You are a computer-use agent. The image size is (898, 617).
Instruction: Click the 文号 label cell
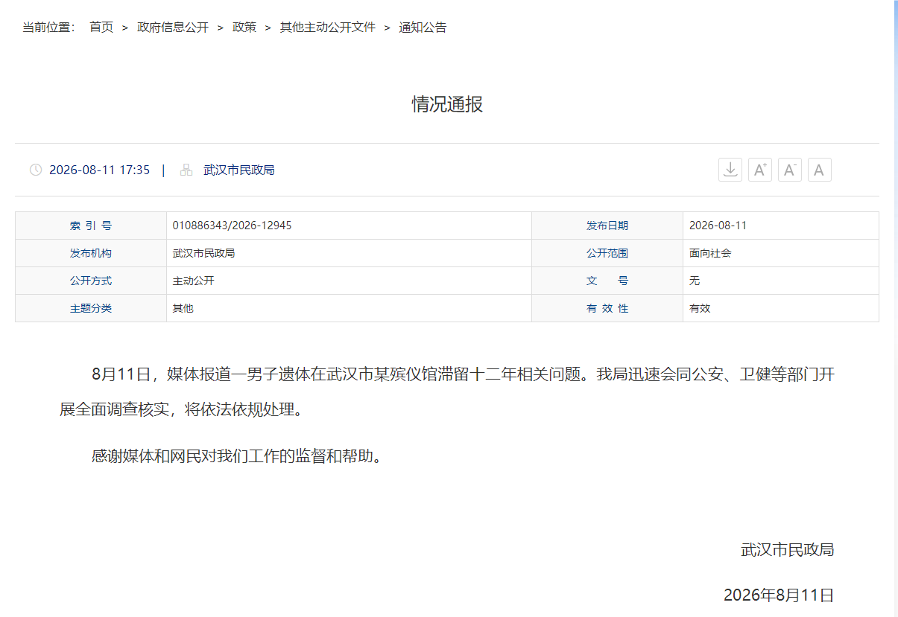pos(607,281)
